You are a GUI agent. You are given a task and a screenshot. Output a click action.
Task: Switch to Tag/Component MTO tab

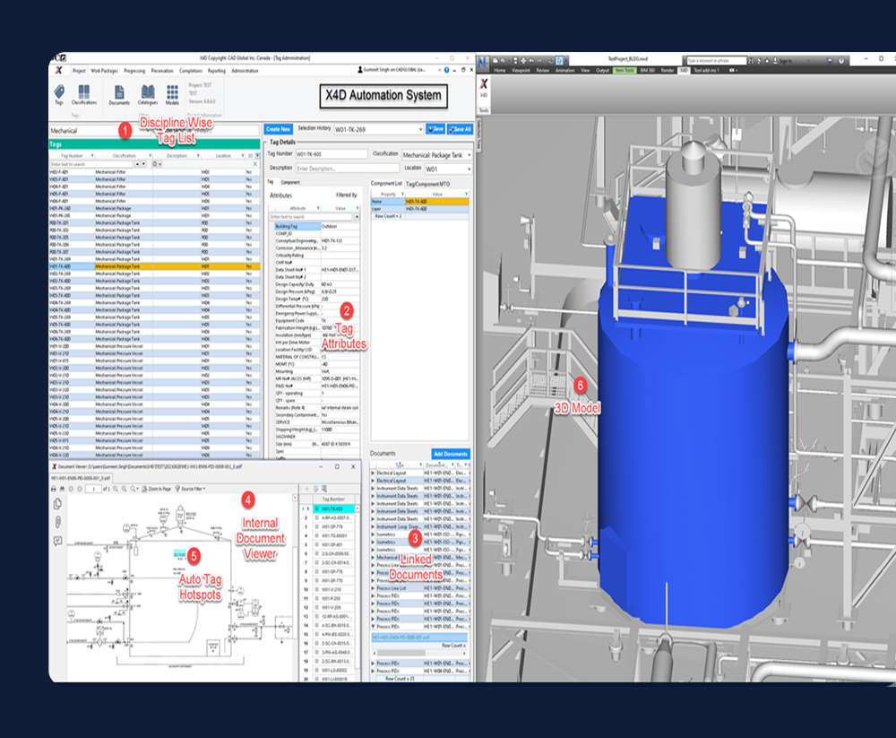pyautogui.click(x=427, y=184)
